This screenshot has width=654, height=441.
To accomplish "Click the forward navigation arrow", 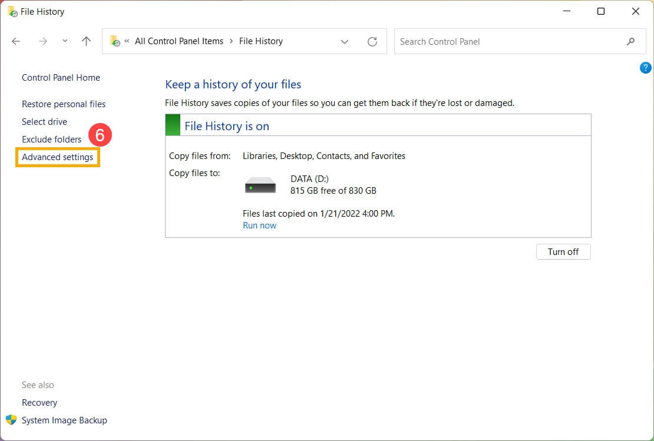I will (42, 41).
